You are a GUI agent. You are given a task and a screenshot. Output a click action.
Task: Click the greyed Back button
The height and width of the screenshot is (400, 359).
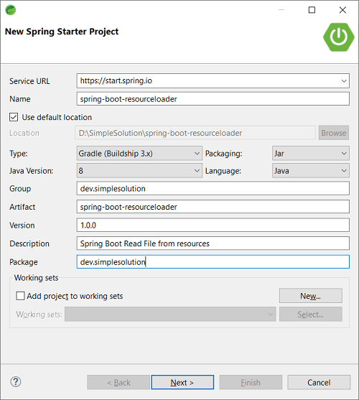tap(118, 382)
